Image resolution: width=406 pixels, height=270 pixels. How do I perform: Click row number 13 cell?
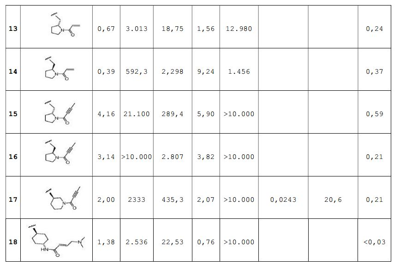(x=13, y=29)
